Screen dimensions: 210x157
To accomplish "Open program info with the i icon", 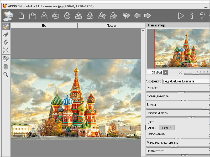I will [192, 16].
